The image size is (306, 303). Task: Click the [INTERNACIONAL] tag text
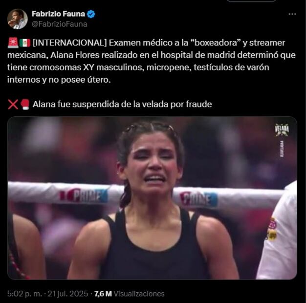tap(70, 43)
